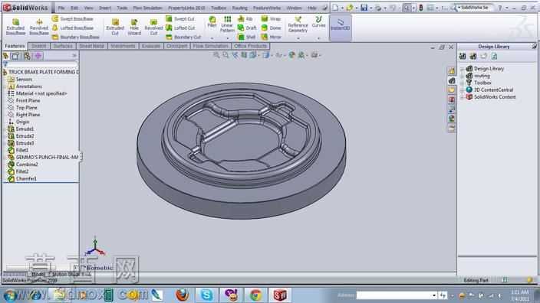Choose the Swept Boss/Base tool
This screenshot has height=303, width=540.
click(x=73, y=19)
